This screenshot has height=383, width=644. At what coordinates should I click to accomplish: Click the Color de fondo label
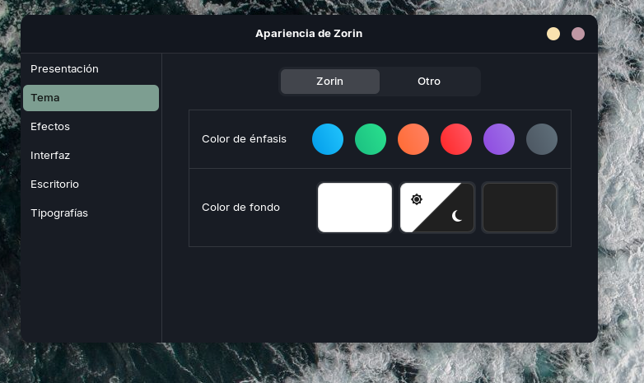[240, 207]
